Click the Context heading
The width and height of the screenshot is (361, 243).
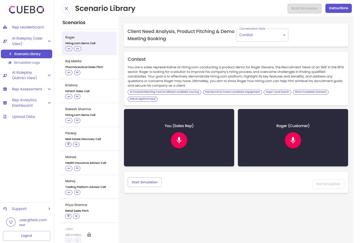point(137,59)
